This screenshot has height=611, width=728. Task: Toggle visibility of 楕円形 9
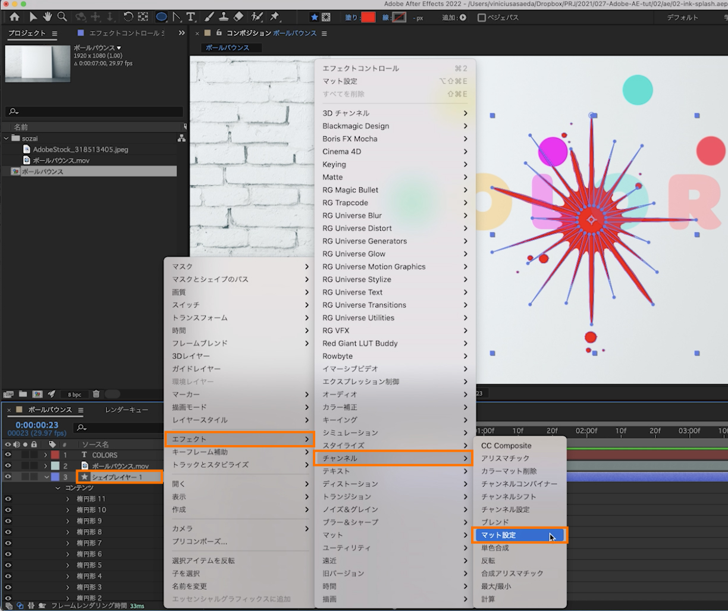coord(8,521)
